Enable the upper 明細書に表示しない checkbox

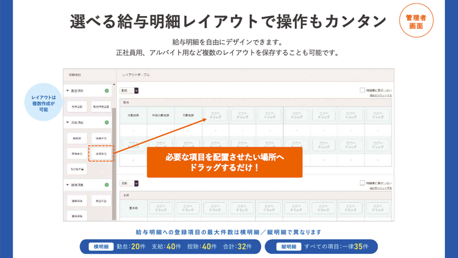pyautogui.click(x=362, y=90)
